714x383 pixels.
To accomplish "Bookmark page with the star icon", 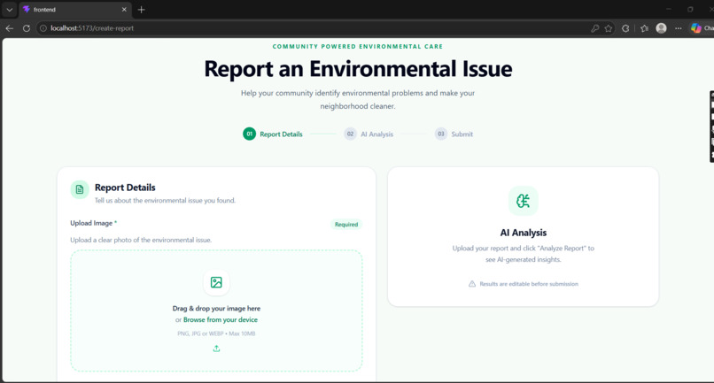I will tap(609, 28).
